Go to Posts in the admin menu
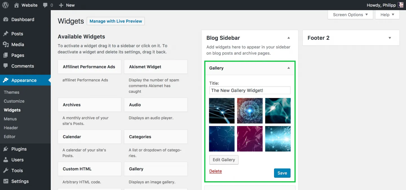 (x=25, y=34)
